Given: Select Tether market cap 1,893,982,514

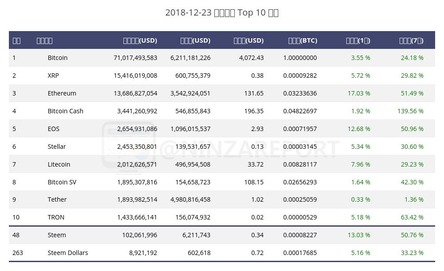Looking at the screenshot, I should pyautogui.click(x=137, y=199).
